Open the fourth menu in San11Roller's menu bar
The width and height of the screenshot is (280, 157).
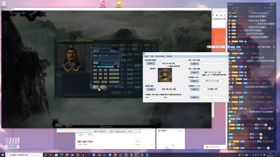[x=169, y=56]
